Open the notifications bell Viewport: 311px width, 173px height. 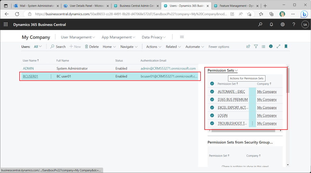pos(271,24)
